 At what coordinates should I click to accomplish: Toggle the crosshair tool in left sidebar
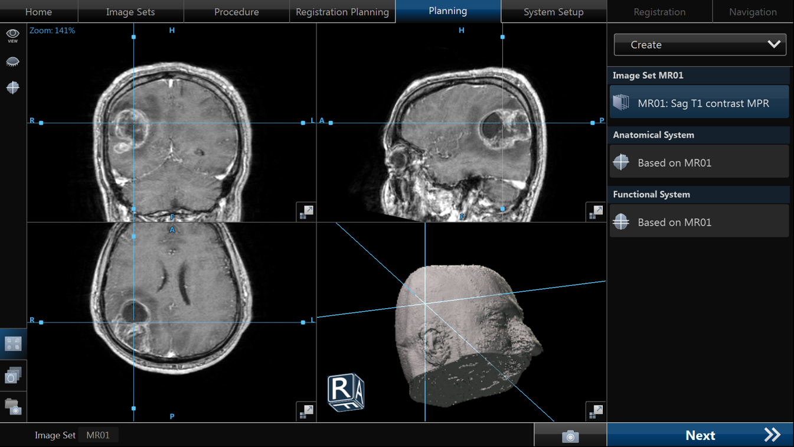(x=12, y=87)
